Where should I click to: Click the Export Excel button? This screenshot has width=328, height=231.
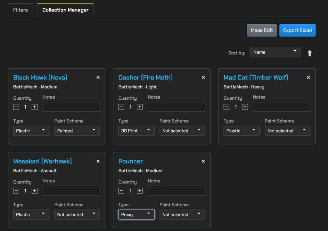[297, 30]
